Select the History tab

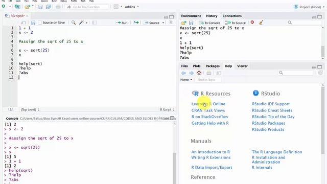click(212, 16)
